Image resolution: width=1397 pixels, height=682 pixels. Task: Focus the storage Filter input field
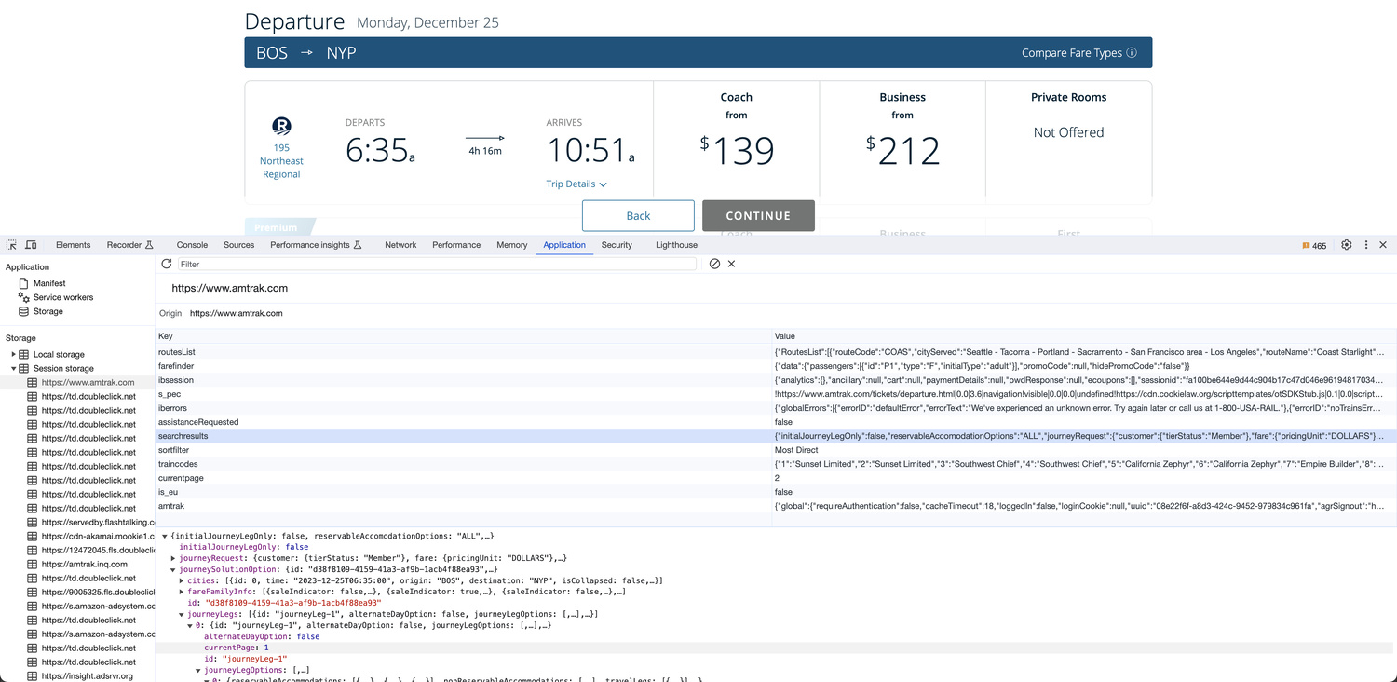coord(436,264)
